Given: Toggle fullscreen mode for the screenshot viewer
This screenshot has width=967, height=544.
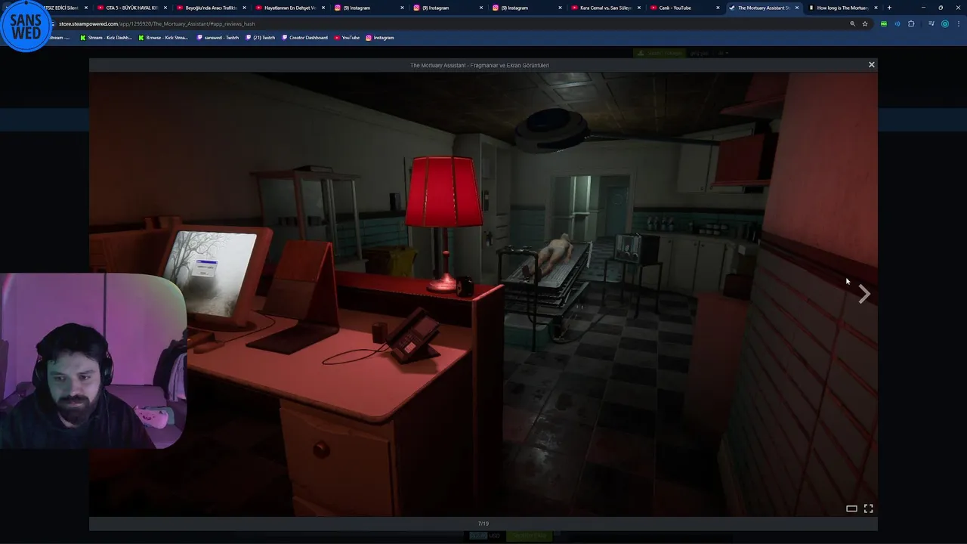Looking at the screenshot, I should click(x=868, y=508).
